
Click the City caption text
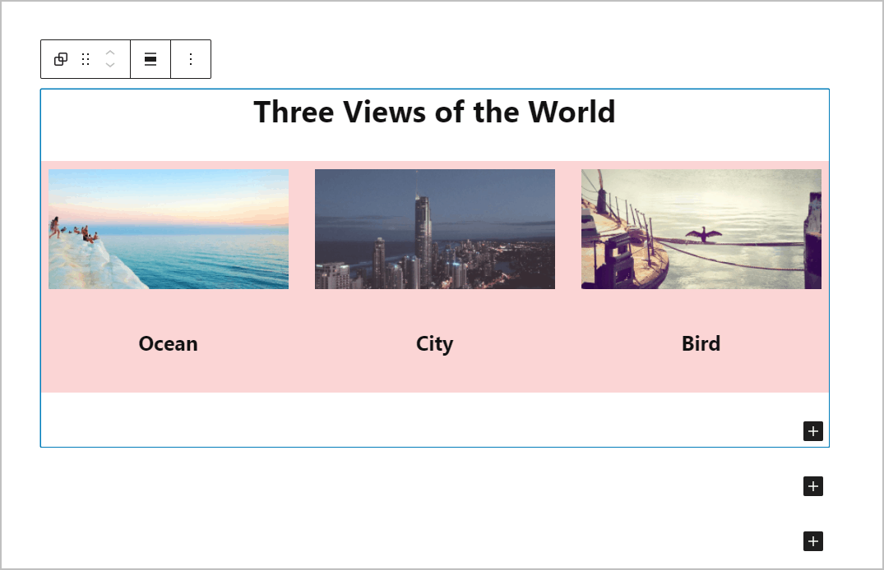[434, 343]
